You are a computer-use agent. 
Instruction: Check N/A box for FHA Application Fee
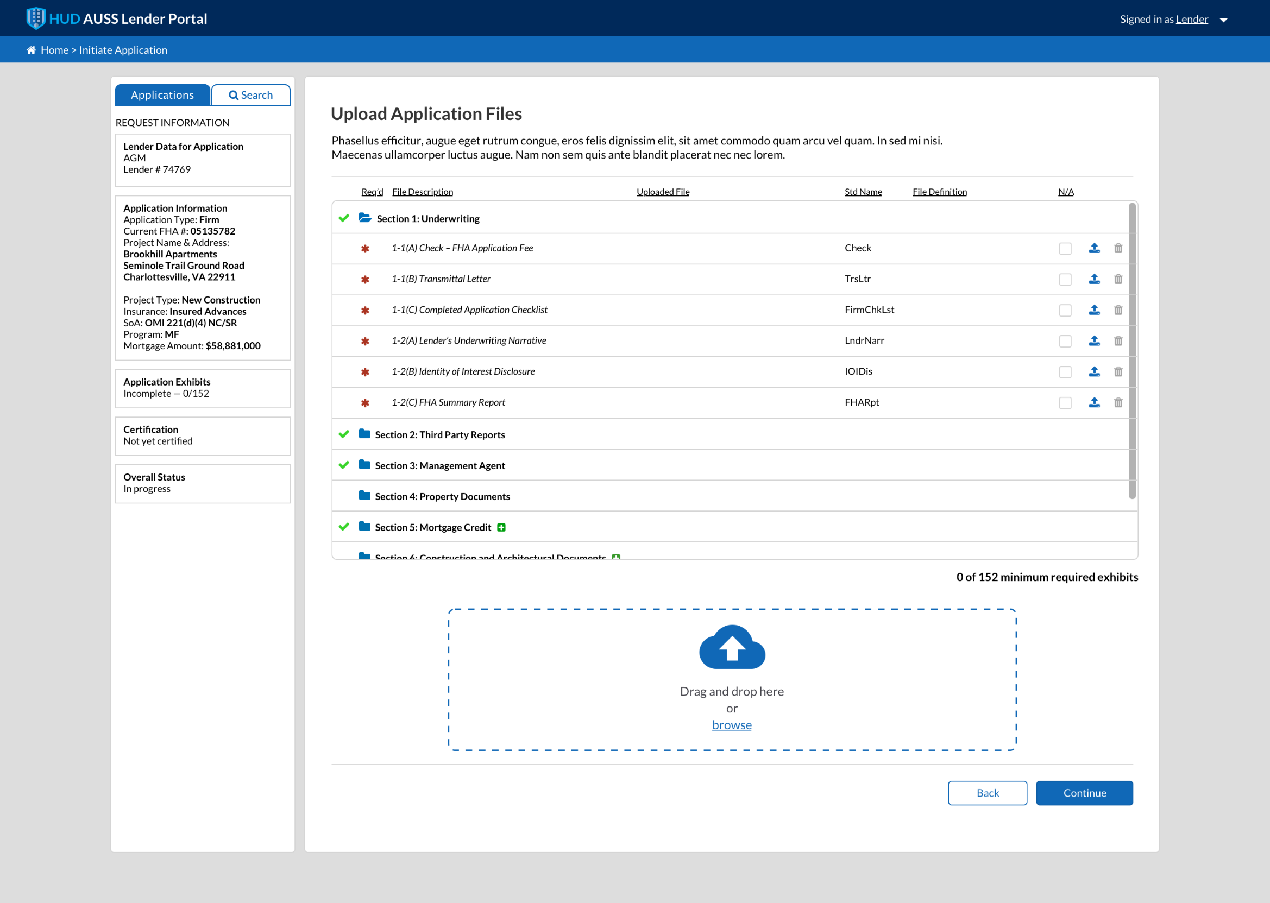1065,249
